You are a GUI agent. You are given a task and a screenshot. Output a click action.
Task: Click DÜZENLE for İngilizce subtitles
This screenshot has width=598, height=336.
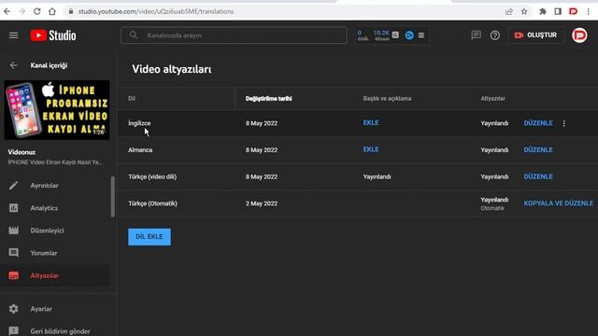coord(538,123)
